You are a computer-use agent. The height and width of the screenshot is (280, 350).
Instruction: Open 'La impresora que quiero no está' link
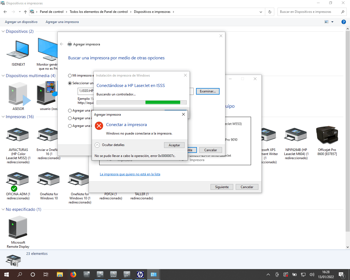point(130,174)
